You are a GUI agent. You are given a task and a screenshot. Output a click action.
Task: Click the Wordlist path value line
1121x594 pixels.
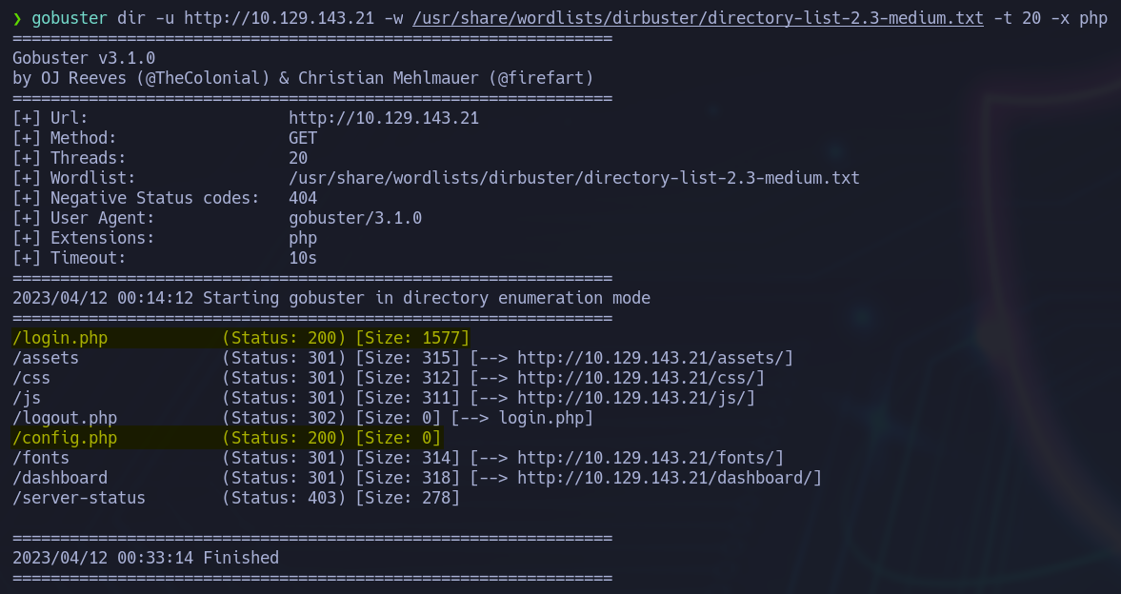(574, 178)
